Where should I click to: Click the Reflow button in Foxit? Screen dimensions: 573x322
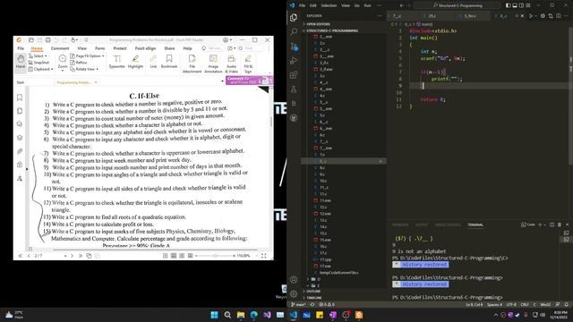tap(79, 63)
